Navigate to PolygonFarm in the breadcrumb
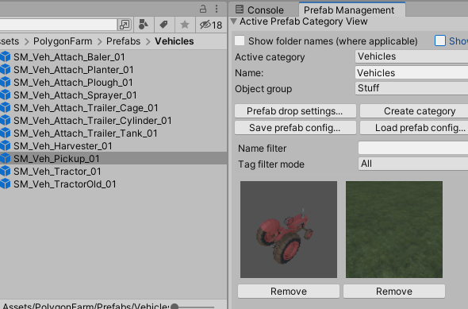This screenshot has height=309, width=468. [x=63, y=41]
